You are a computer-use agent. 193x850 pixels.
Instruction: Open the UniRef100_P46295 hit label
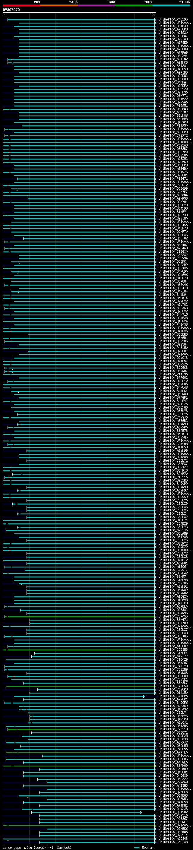173,20
